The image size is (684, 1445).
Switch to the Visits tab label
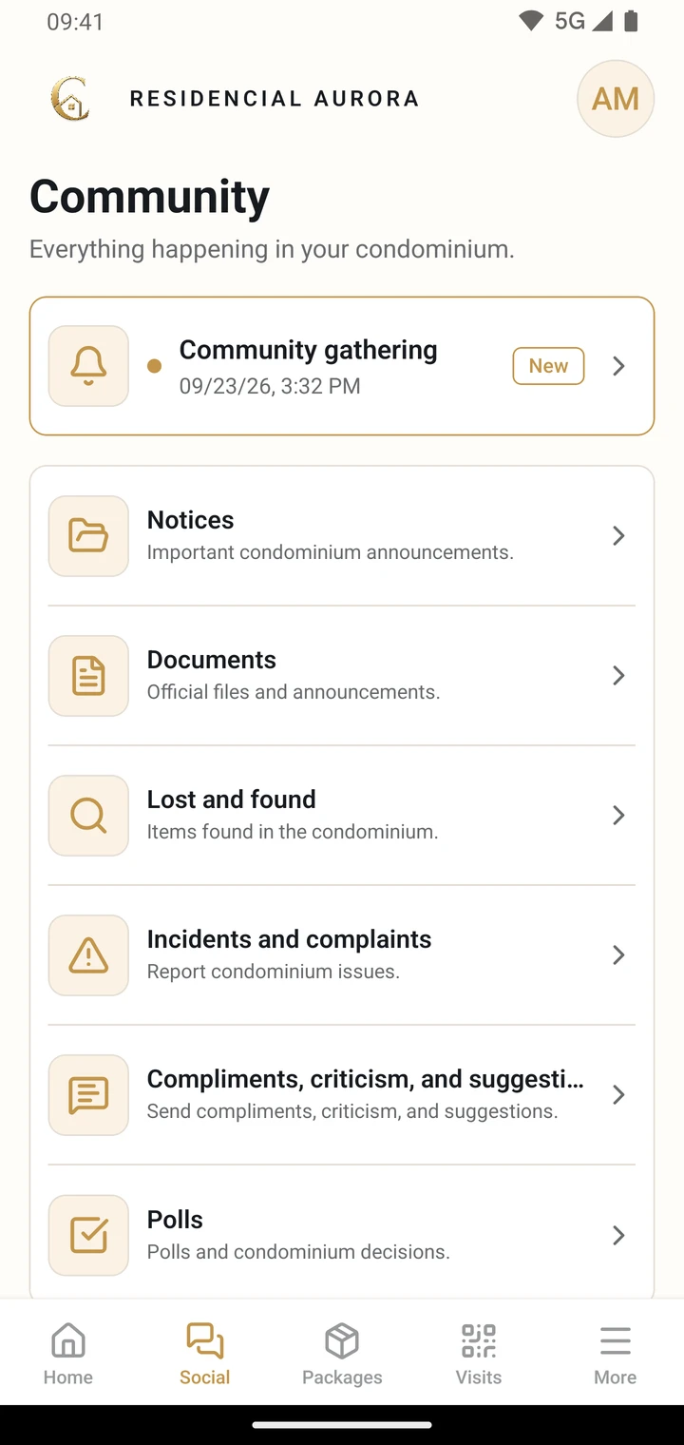click(x=479, y=1378)
